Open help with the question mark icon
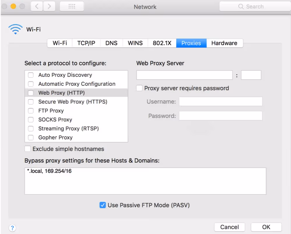 (12, 228)
